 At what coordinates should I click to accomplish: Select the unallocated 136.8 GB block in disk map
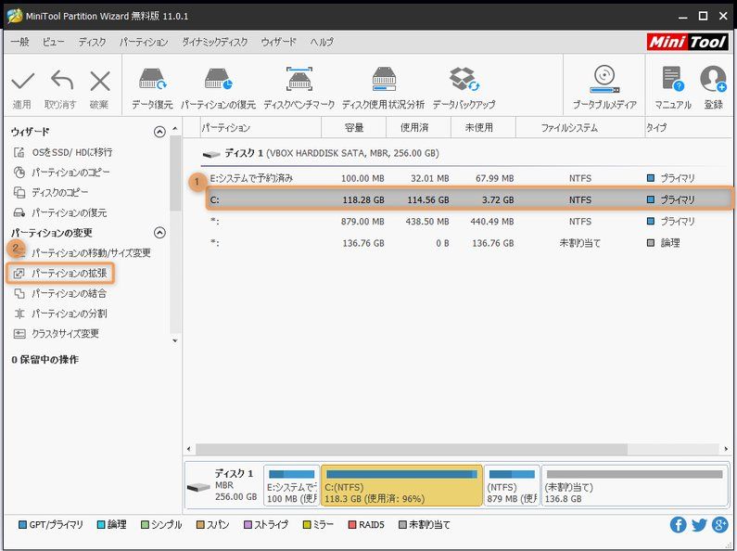click(x=634, y=485)
